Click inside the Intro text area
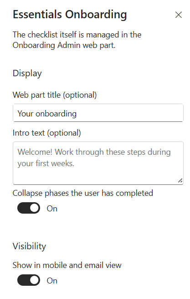 point(98,163)
